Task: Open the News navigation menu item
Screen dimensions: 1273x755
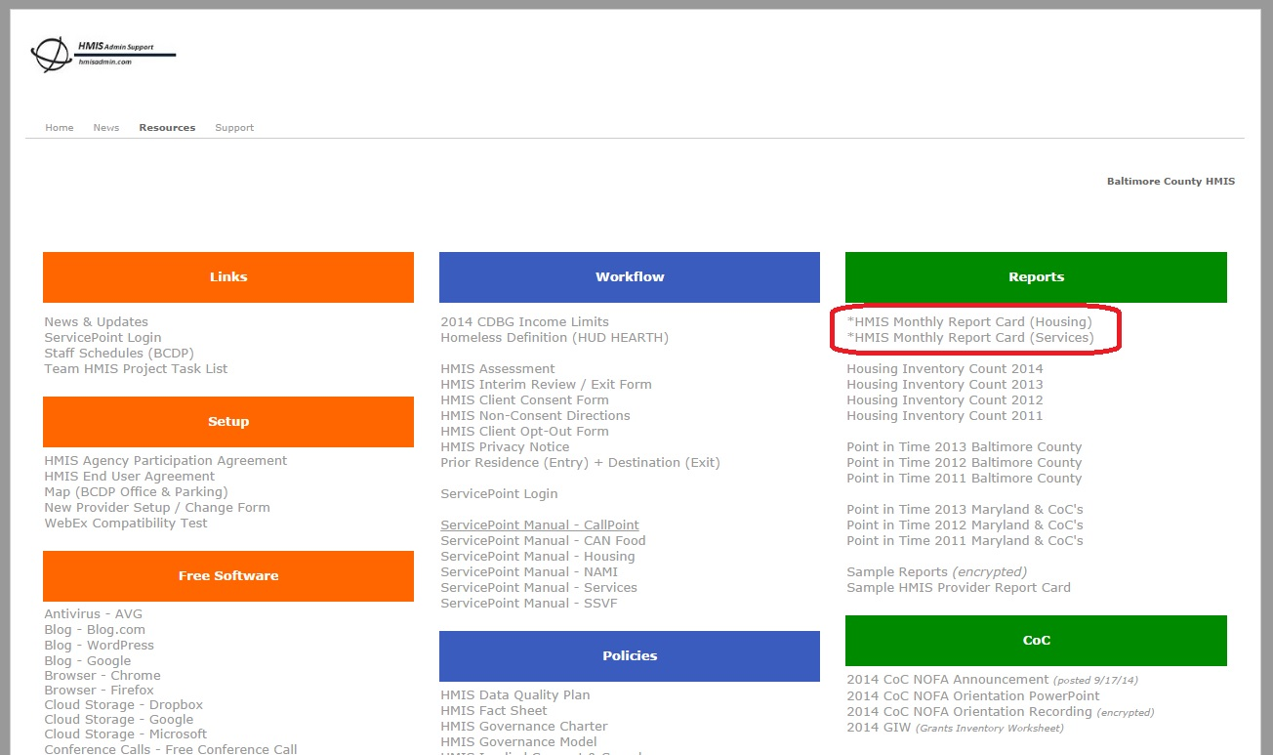Action: pos(105,127)
